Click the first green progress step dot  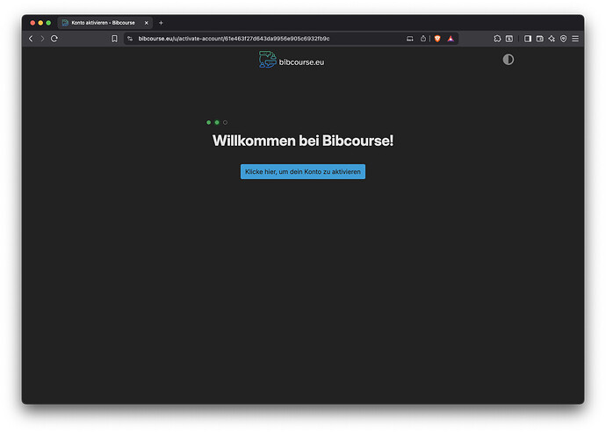click(x=209, y=123)
